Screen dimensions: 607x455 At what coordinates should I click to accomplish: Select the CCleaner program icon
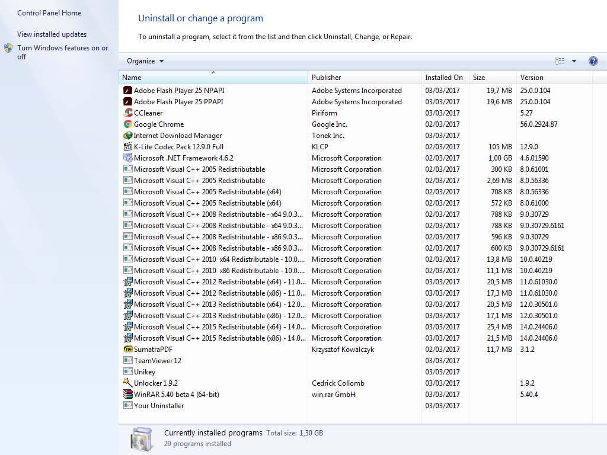[128, 113]
